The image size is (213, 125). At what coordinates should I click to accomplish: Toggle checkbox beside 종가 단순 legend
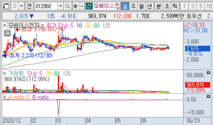pyautogui.click(x=42, y=26)
